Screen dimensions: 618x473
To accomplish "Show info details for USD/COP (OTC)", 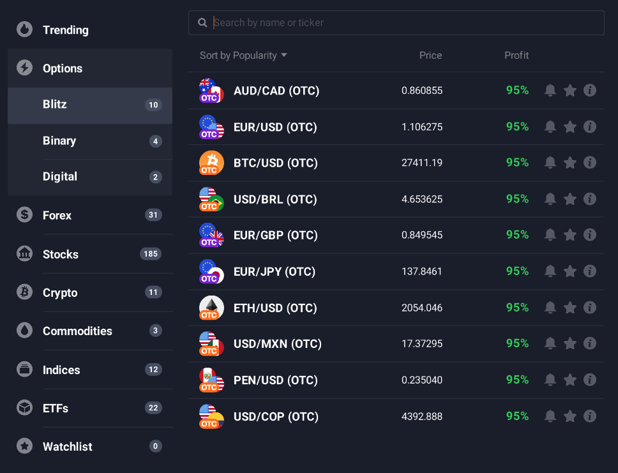I will 589,416.
